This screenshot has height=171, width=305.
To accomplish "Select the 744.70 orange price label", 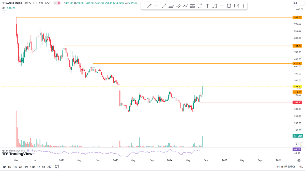I will pyautogui.click(x=297, y=46).
